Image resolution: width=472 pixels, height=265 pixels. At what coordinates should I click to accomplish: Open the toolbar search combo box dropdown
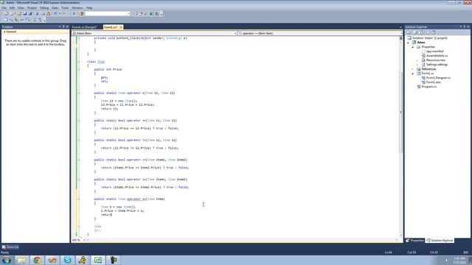pos(128,13)
